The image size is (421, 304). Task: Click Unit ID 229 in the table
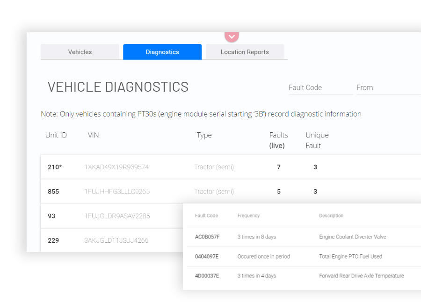[x=53, y=240]
